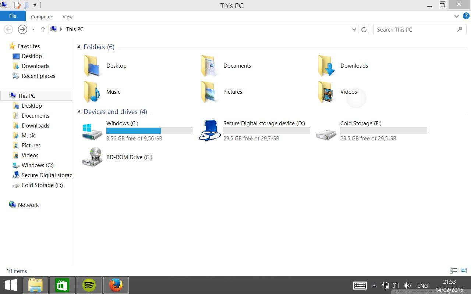The width and height of the screenshot is (471, 294).
Task: Open Network from the sidebar
Action: pos(28,205)
